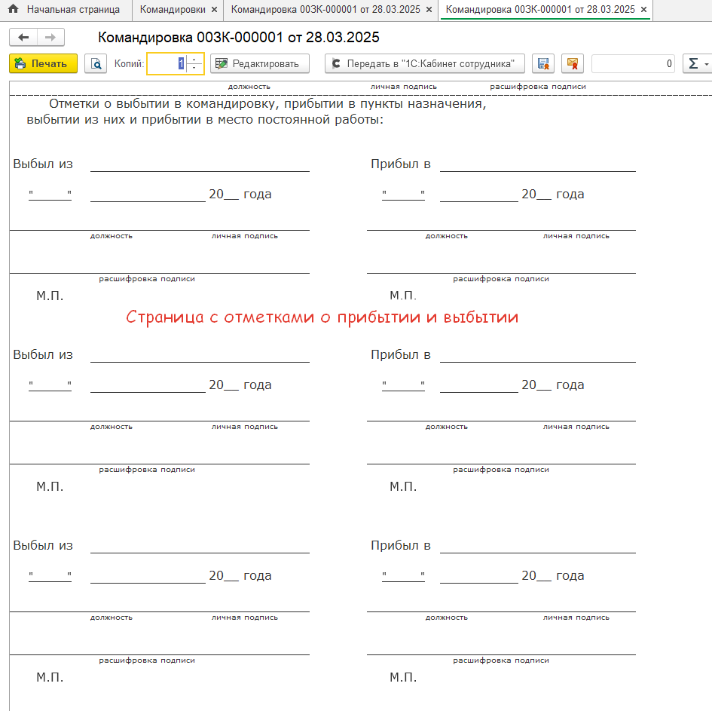The width and height of the screenshot is (712, 711).
Task: Decrease copies count with down arrow
Action: (x=194, y=69)
